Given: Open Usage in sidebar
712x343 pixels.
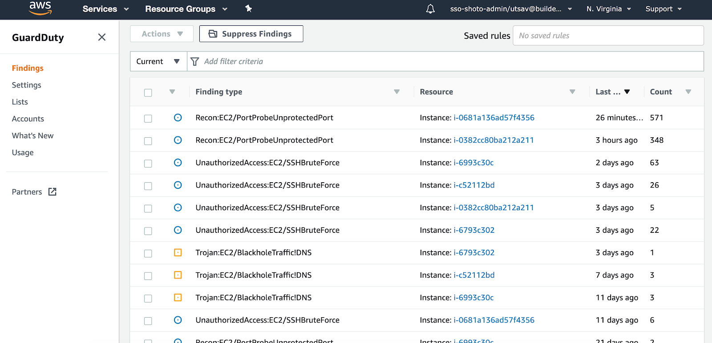Looking at the screenshot, I should [x=23, y=152].
